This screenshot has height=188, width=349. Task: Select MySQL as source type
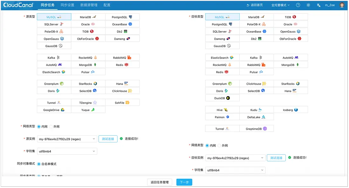coord(54,17)
